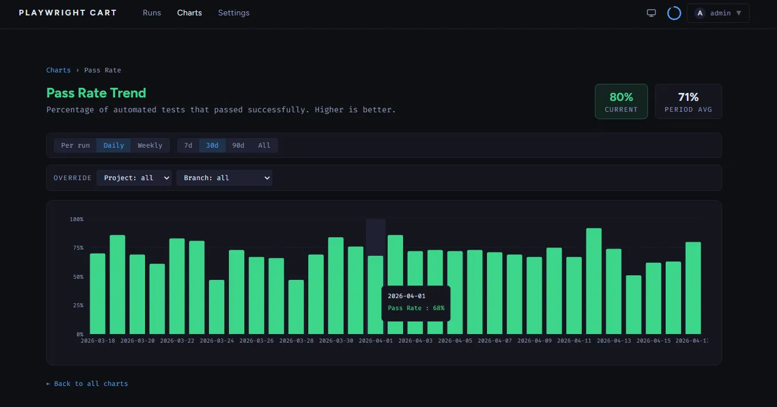Viewport: 777px width, 407px height.
Task: Click the 2026-04-07 x-axis label
Action: pyautogui.click(x=495, y=341)
